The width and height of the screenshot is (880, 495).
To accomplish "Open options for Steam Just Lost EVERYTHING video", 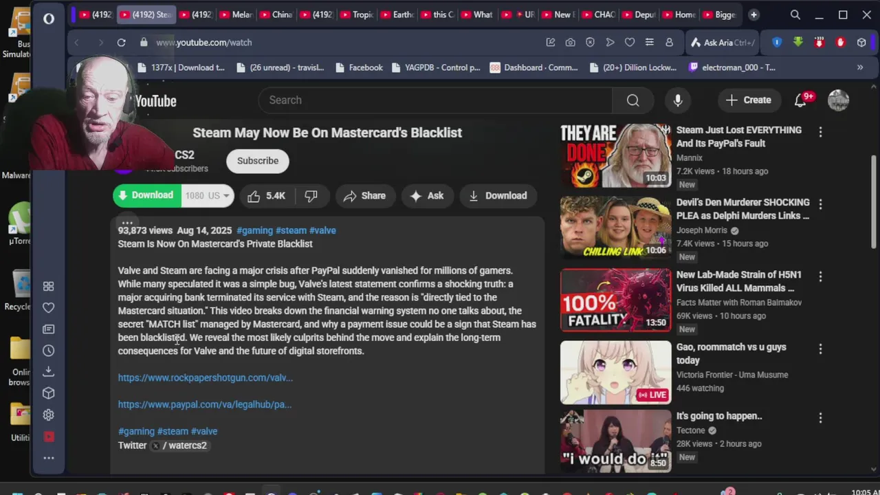I will [x=820, y=131].
